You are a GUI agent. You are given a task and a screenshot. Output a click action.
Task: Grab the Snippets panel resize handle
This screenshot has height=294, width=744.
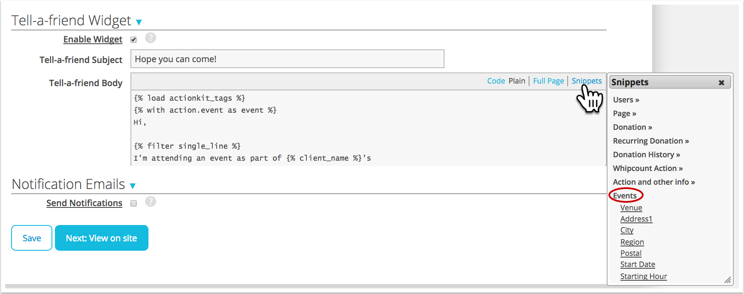(727, 280)
